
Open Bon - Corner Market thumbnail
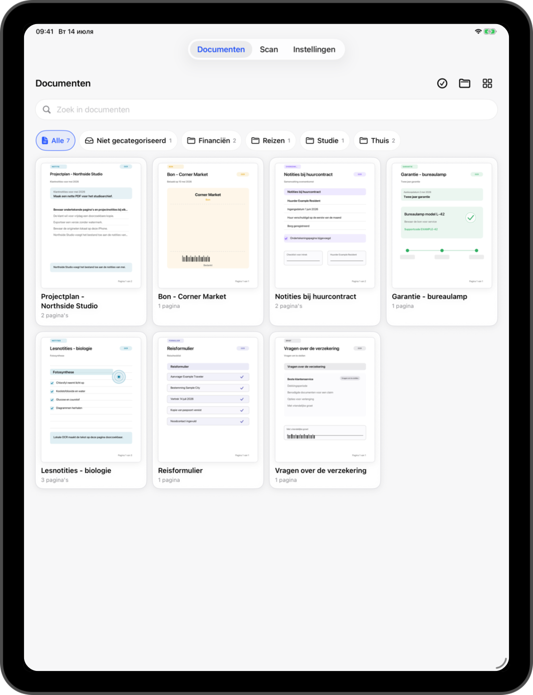coord(208,225)
